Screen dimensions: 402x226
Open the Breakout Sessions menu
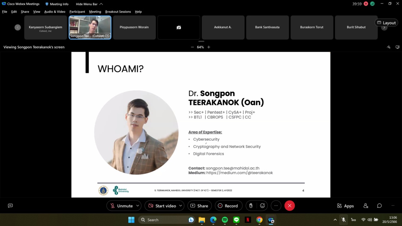(118, 12)
